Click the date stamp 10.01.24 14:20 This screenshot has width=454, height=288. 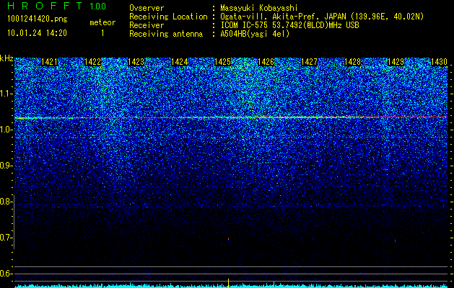pos(37,33)
